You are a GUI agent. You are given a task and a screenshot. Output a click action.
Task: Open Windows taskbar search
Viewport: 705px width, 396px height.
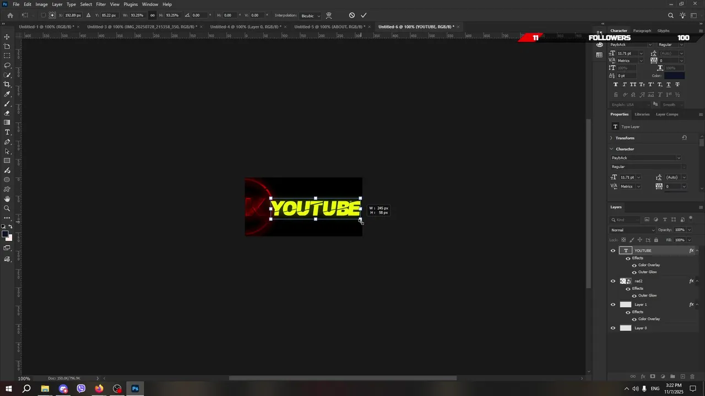tap(26, 389)
